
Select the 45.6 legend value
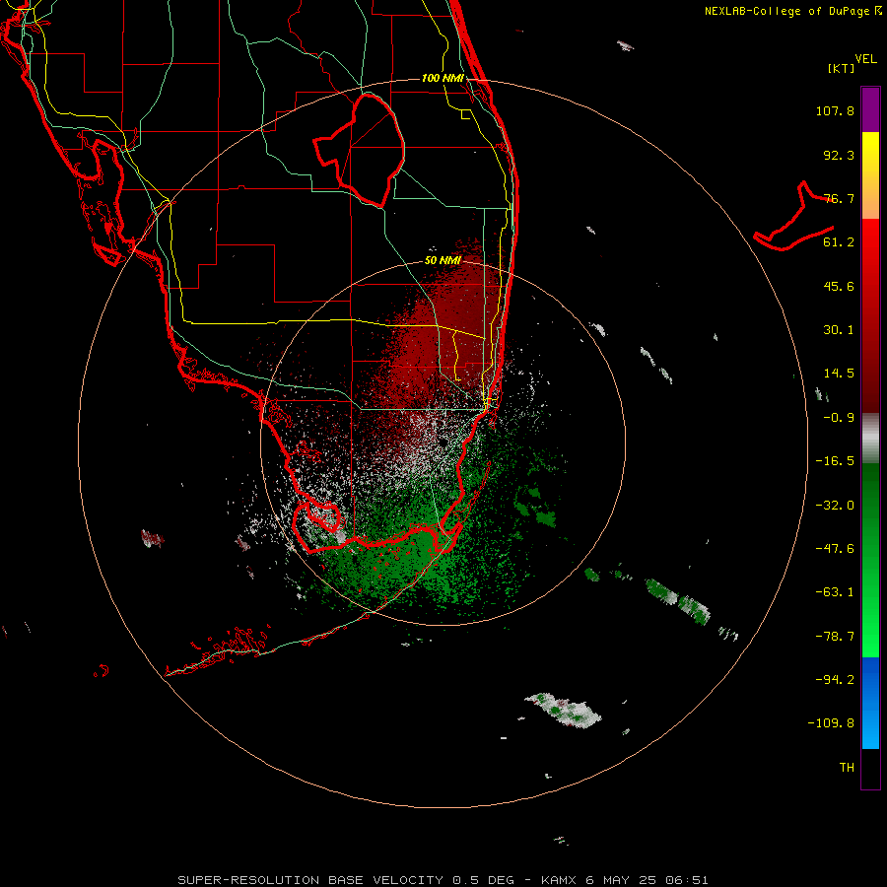click(839, 286)
